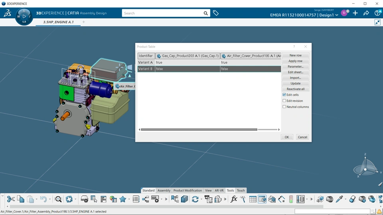Select the 3.5HP_ENGINE A.1 document tab
The width and height of the screenshot is (383, 215).
[58, 22]
